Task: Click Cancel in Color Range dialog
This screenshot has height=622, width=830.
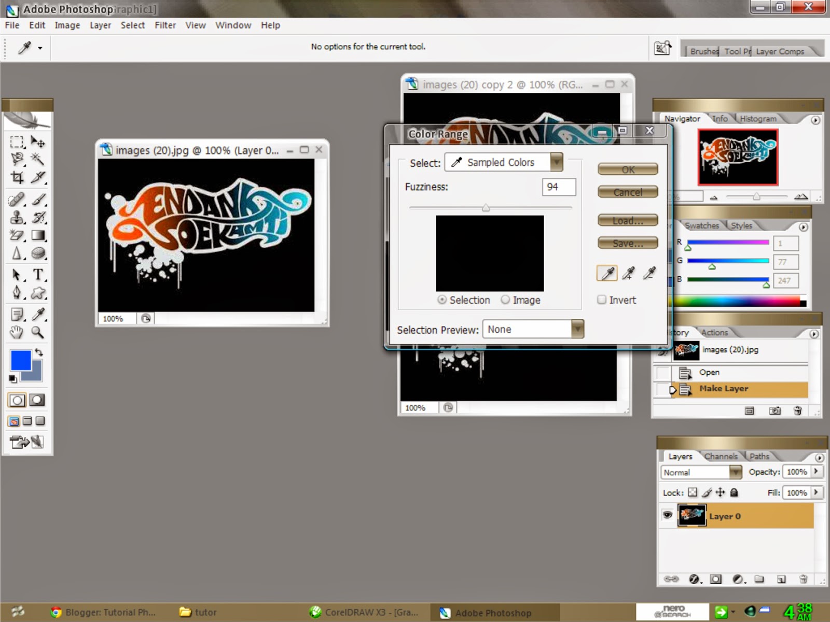Action: [x=628, y=192]
